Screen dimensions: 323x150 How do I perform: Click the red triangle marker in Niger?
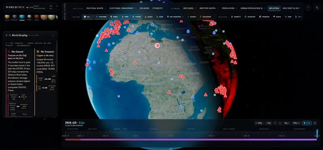(x=135, y=63)
